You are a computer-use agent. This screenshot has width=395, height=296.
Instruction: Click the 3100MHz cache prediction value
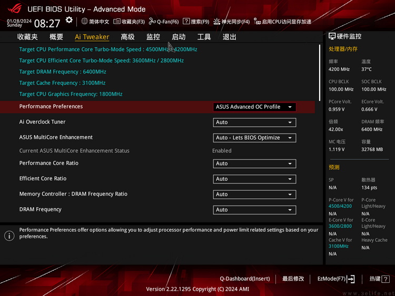(x=339, y=246)
